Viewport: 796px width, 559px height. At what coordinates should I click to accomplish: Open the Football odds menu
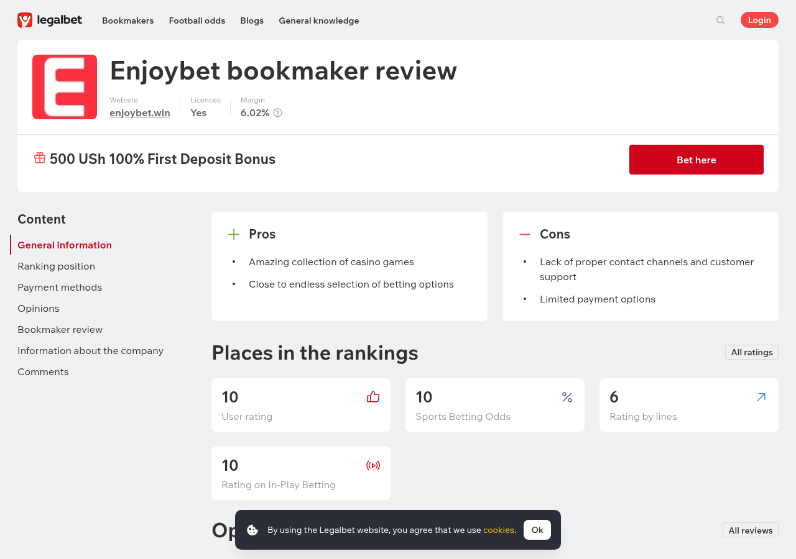click(197, 20)
